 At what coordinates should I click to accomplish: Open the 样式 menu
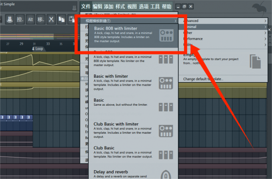[x=120, y=6]
